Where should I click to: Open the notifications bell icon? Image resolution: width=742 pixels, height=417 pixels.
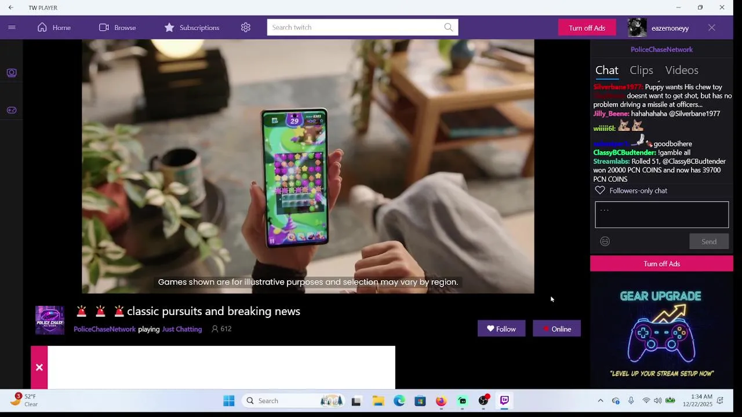(x=721, y=401)
